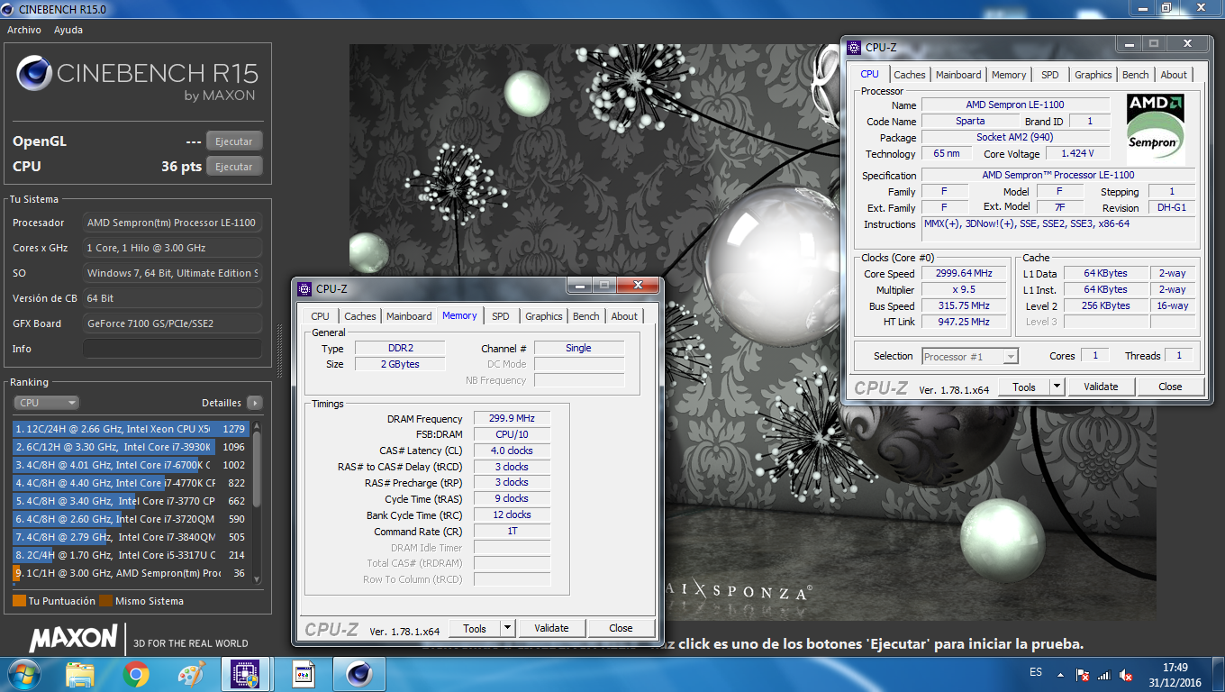This screenshot has width=1225, height=692.
Task: Select ranking entry Core i7-6700K
Action: click(131, 465)
